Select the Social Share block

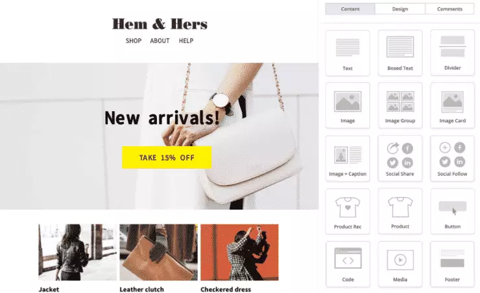click(400, 158)
